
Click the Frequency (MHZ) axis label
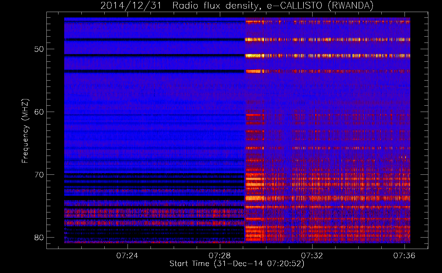click(25, 131)
